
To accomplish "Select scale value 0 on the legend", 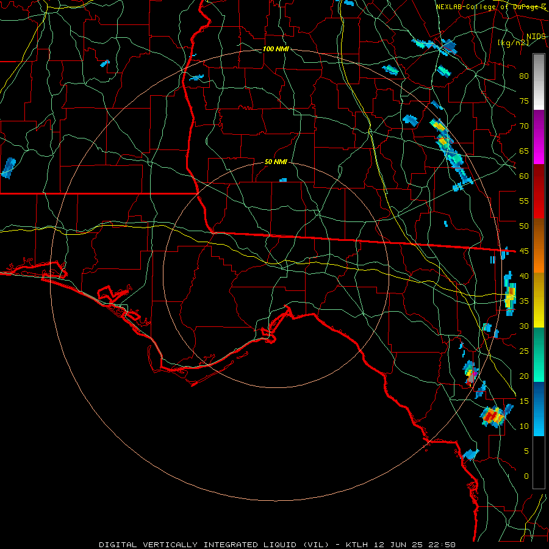I will [x=526, y=476].
